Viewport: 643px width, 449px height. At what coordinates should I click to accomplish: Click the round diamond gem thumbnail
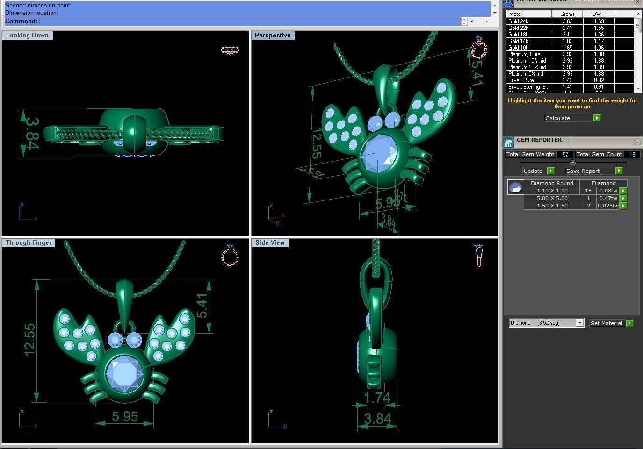515,187
